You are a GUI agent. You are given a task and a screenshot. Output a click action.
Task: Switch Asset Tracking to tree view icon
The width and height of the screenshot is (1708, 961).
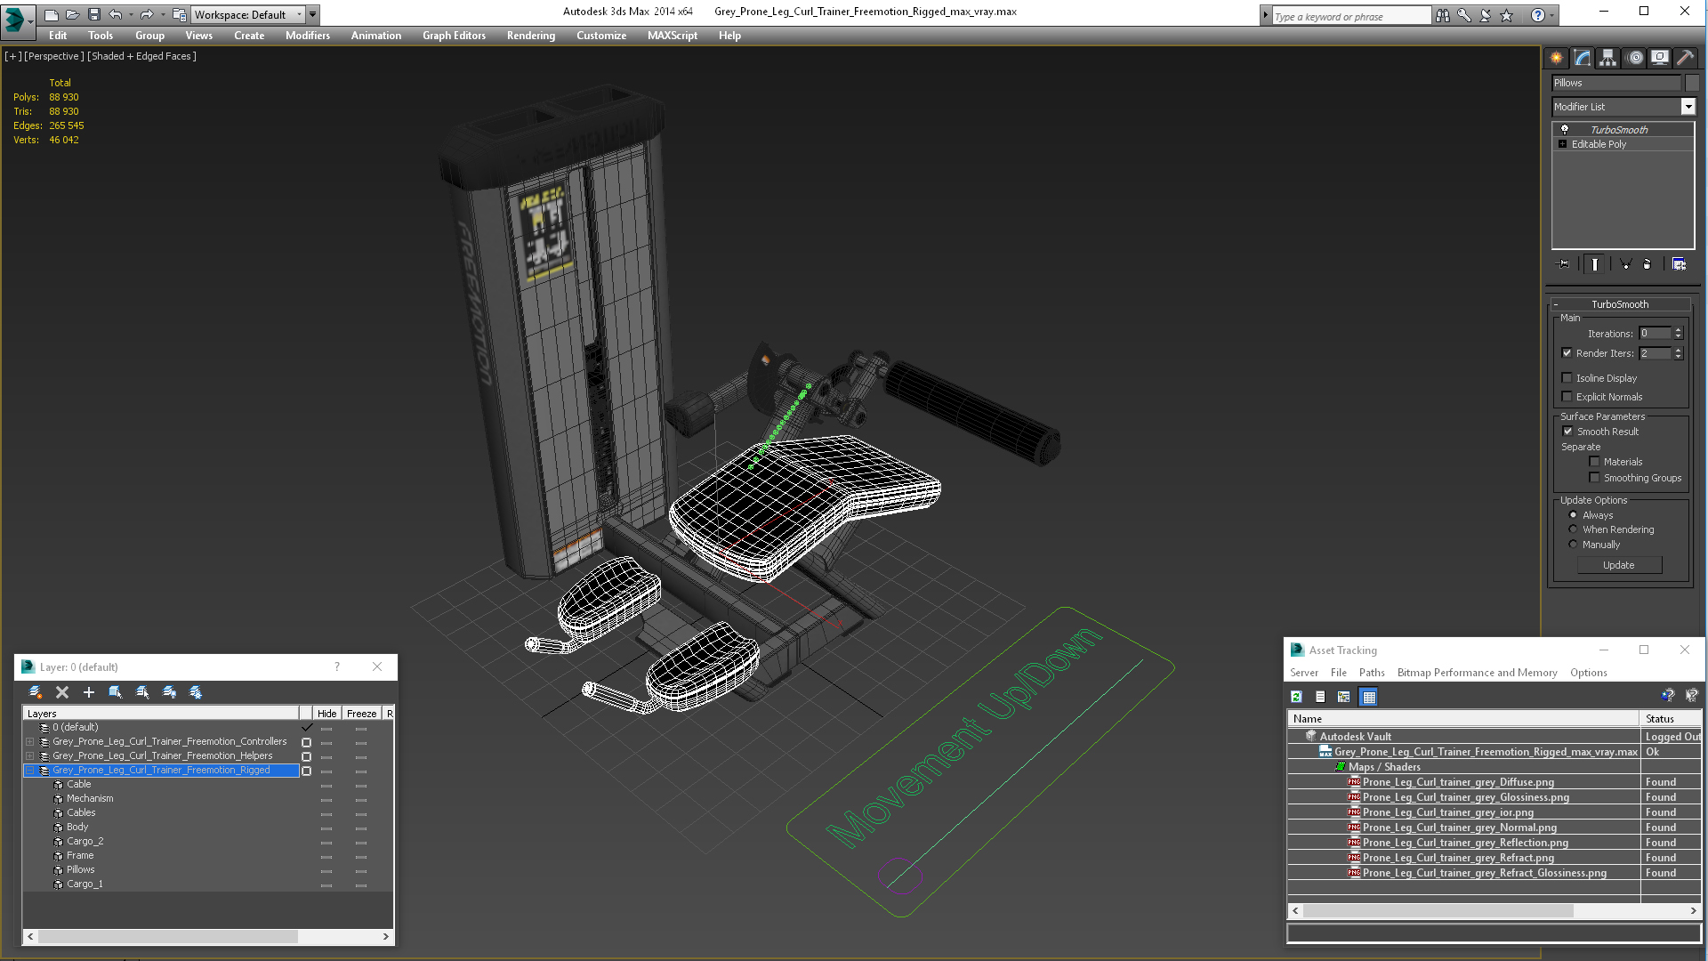pos(1344,697)
